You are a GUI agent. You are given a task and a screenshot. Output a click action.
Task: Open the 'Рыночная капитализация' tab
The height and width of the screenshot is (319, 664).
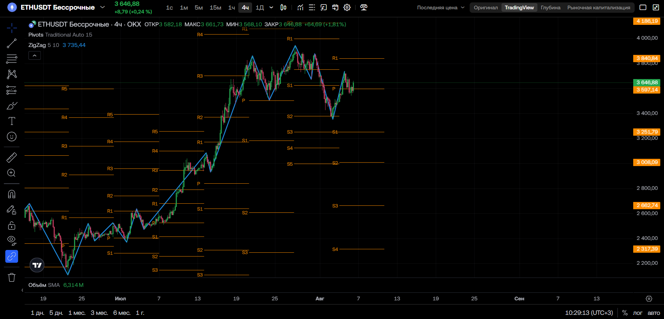point(599,8)
